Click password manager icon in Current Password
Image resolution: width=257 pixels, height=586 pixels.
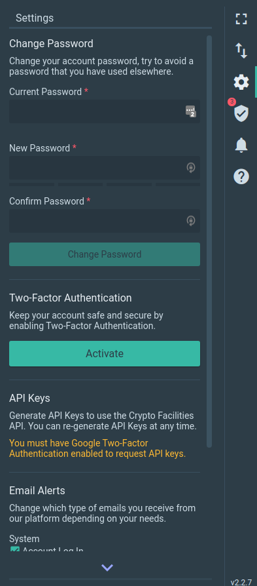click(x=190, y=111)
